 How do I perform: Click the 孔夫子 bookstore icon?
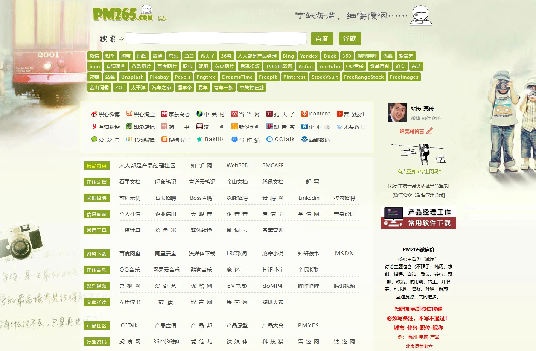pyautogui.click(x=270, y=114)
